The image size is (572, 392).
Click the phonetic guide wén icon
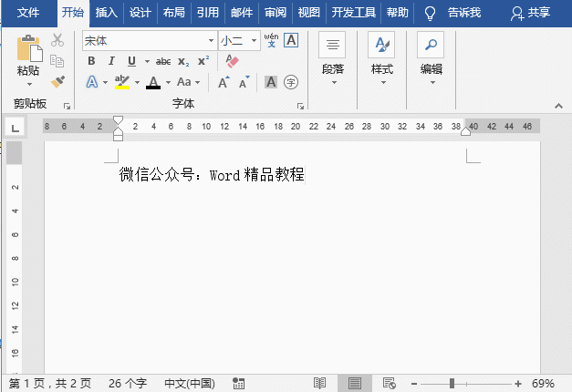(271, 40)
